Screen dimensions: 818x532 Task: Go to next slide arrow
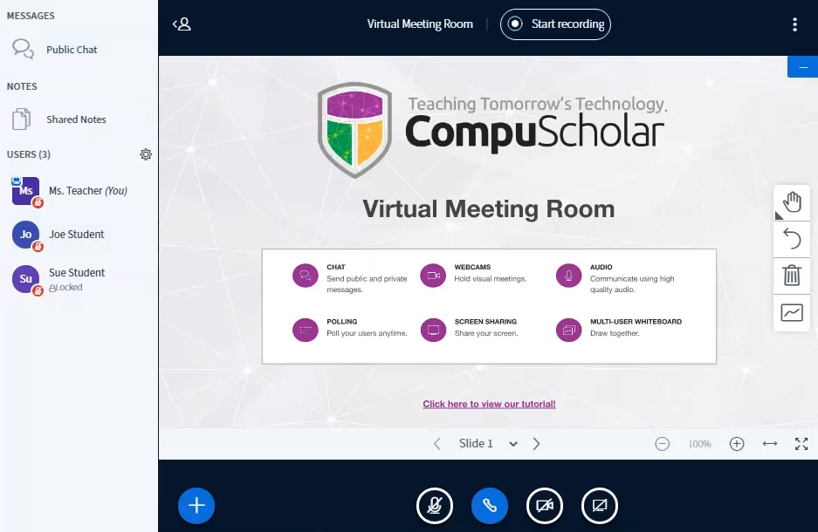pyautogui.click(x=536, y=443)
